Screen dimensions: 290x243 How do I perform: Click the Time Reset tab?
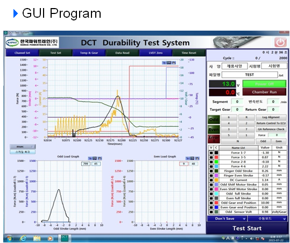tap(189, 53)
